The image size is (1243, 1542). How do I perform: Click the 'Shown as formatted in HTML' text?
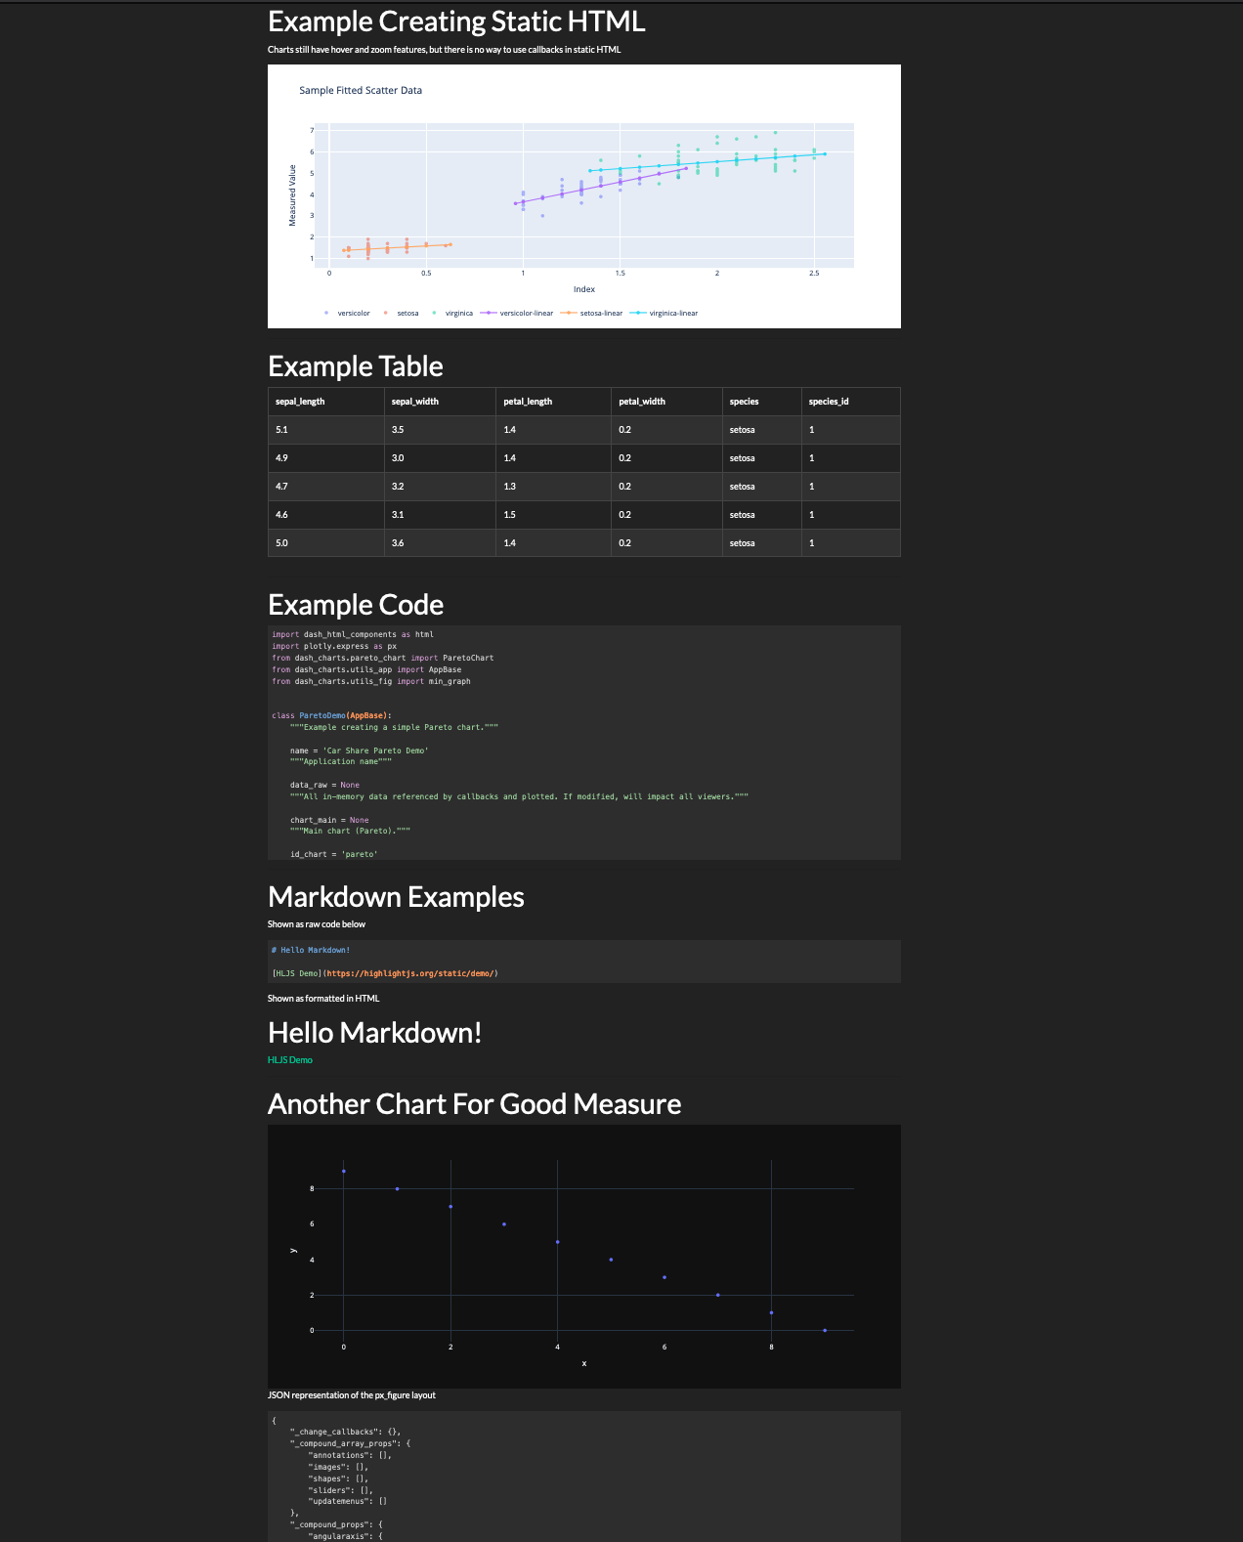(323, 999)
